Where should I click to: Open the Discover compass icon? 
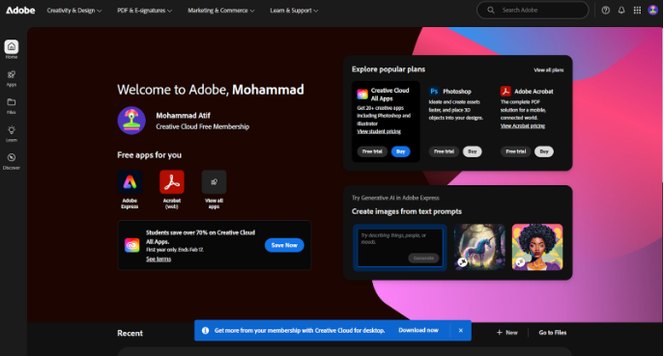tap(12, 157)
